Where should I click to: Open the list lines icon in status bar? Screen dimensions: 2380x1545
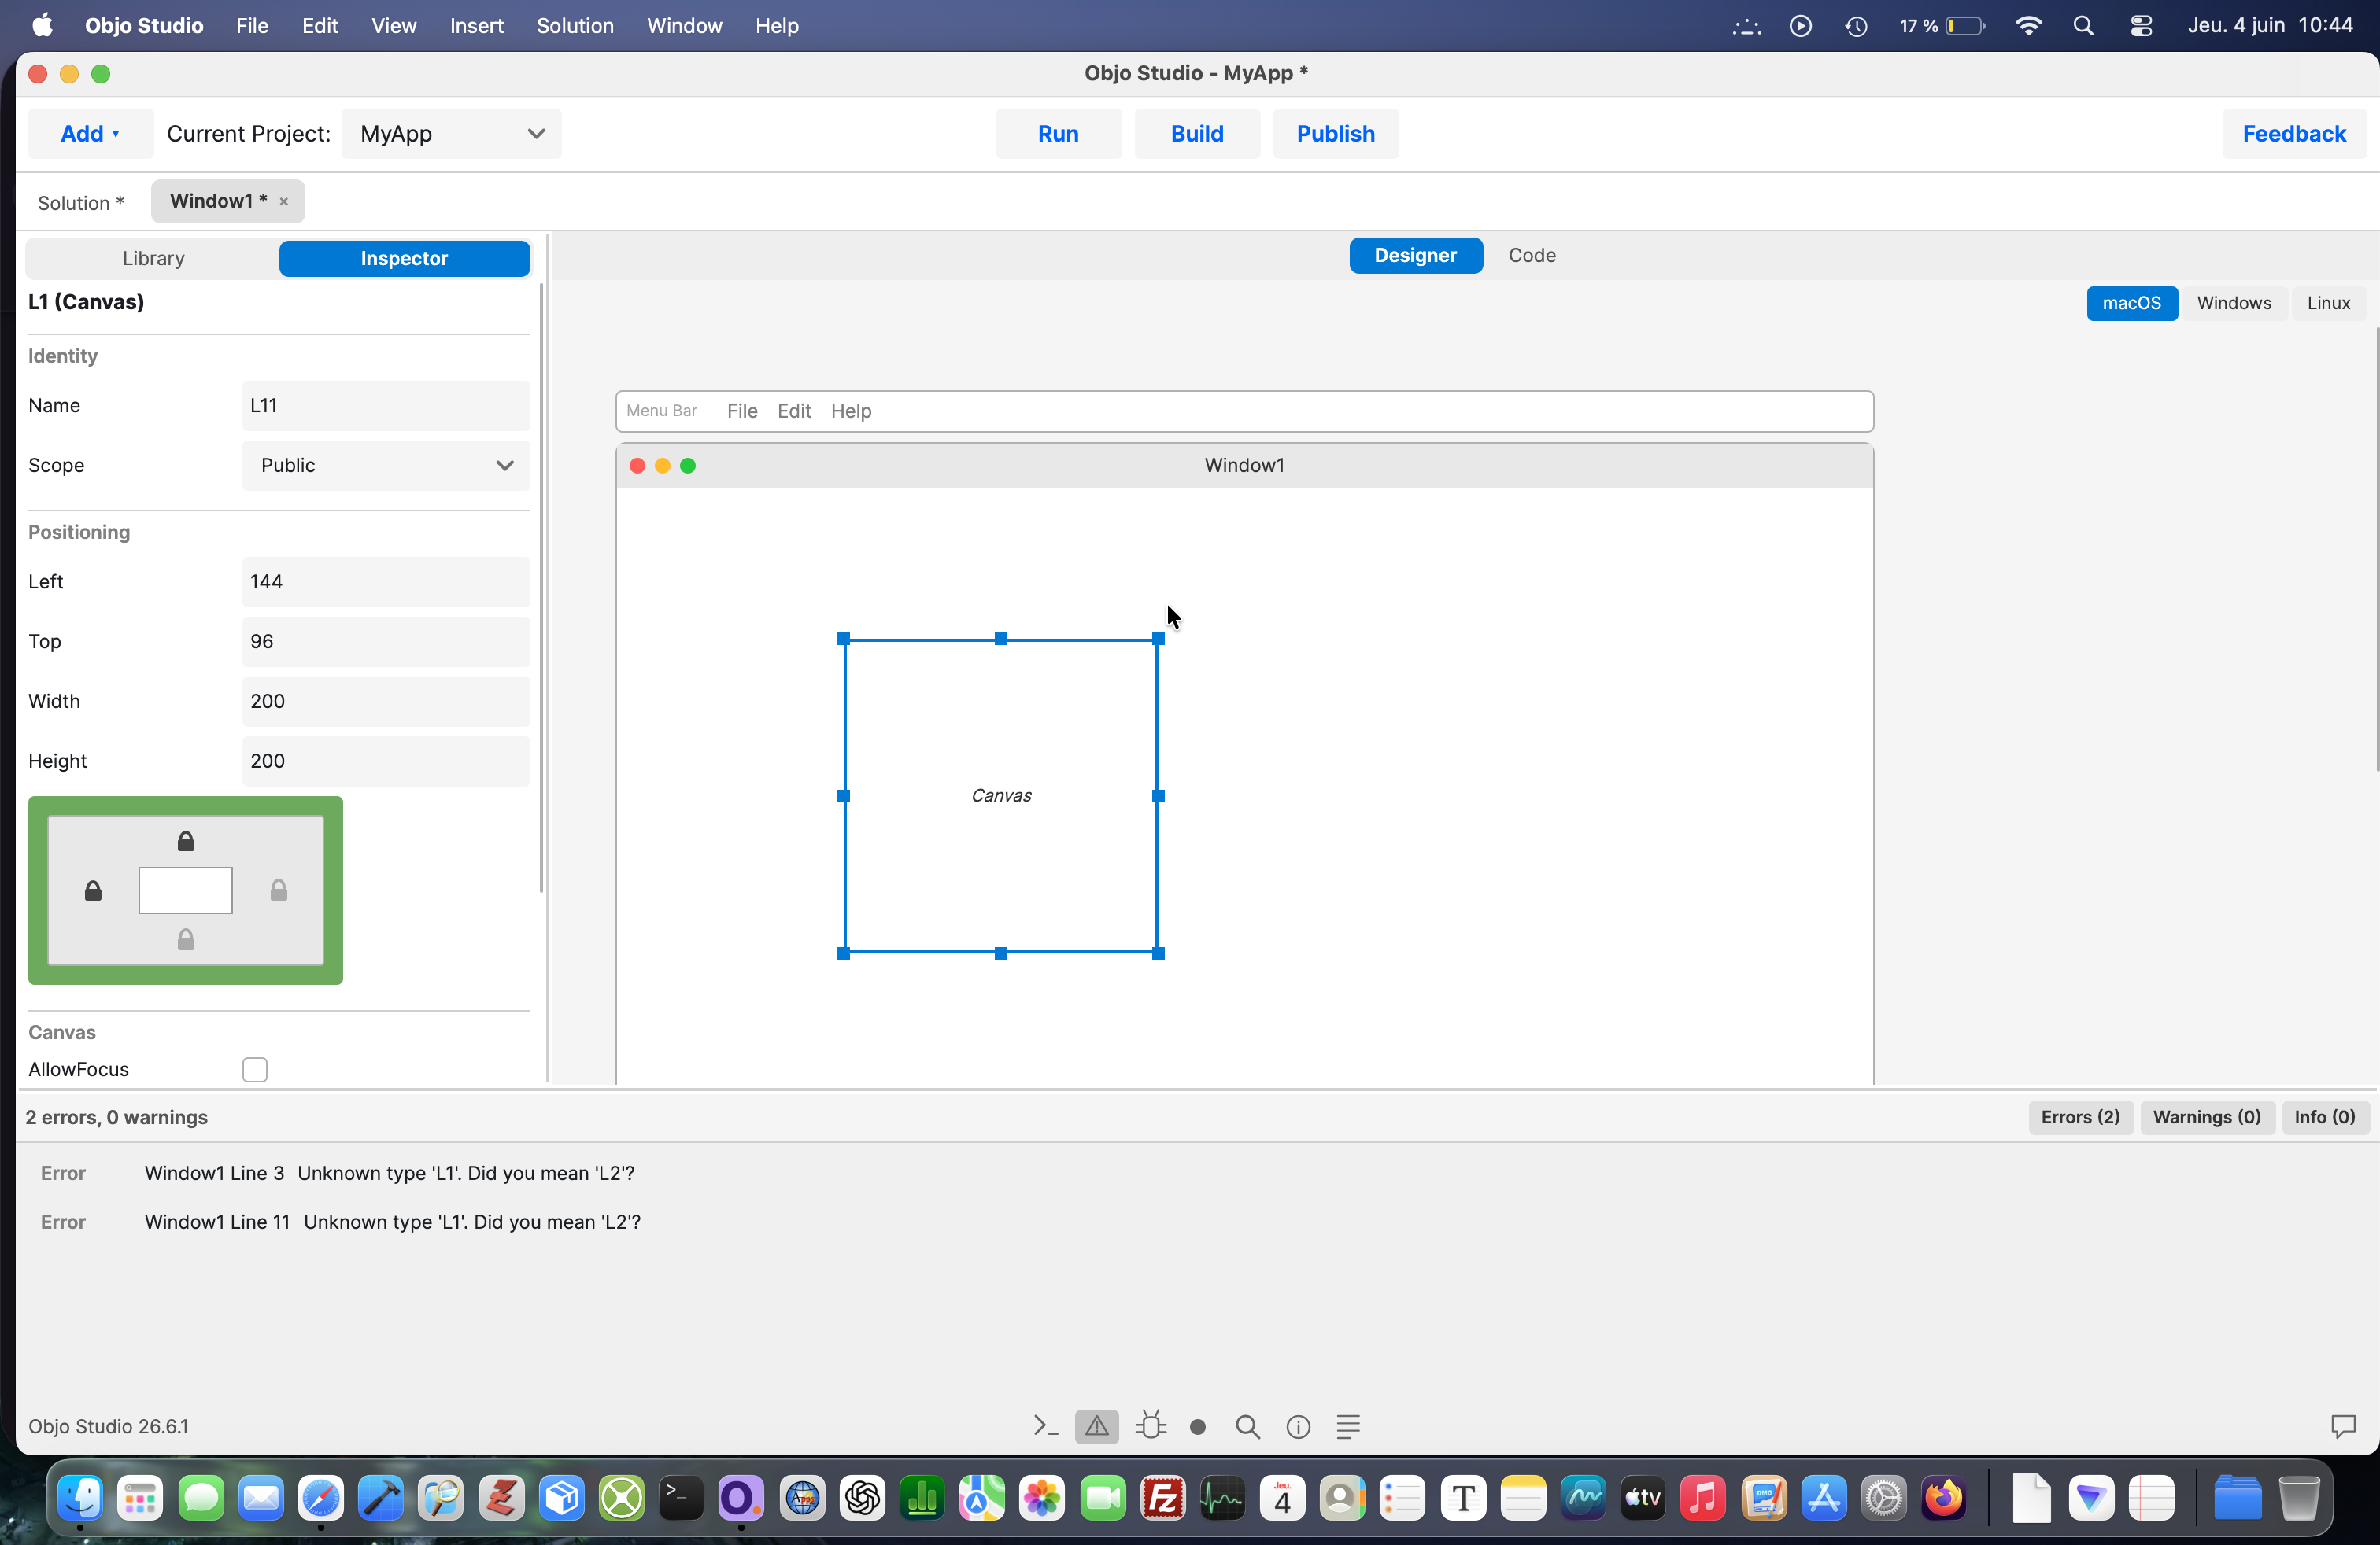point(1348,1427)
